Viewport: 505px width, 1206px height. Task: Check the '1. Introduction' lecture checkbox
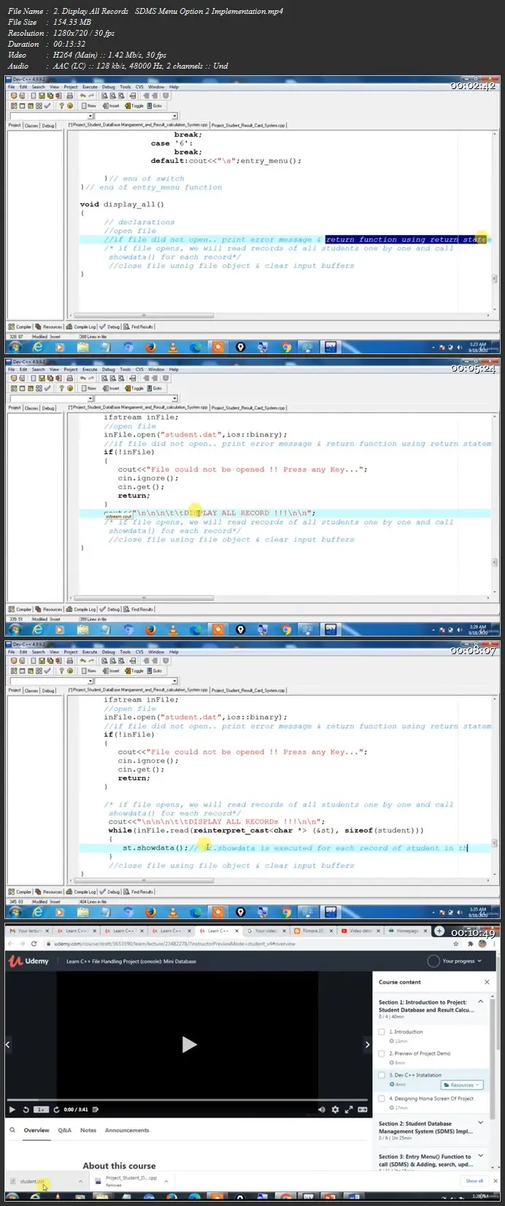(382, 1032)
